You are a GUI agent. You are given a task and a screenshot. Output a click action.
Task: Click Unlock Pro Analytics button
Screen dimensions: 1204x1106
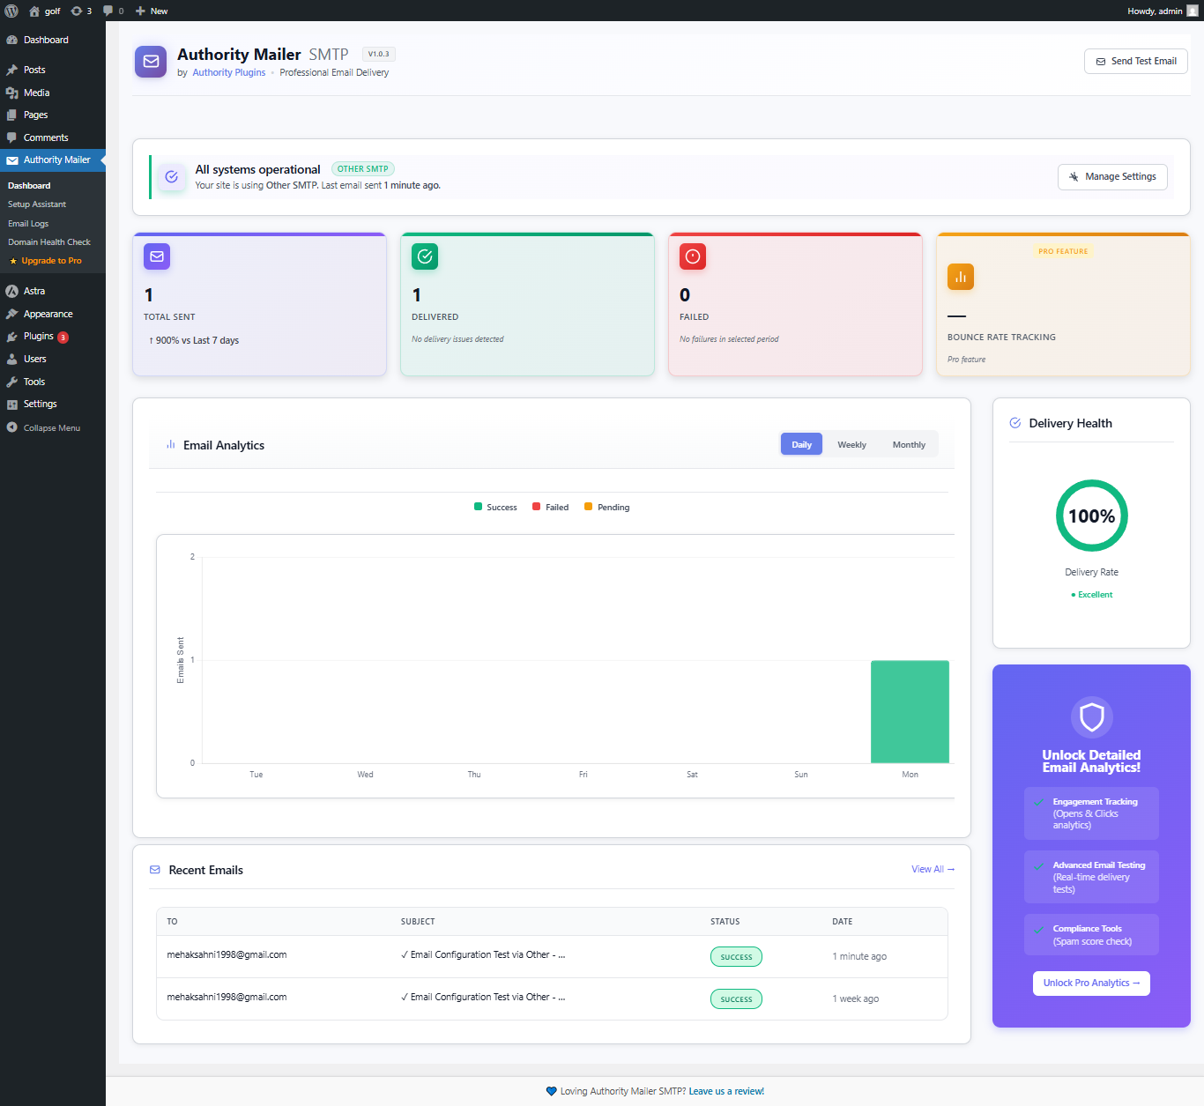1091,983
